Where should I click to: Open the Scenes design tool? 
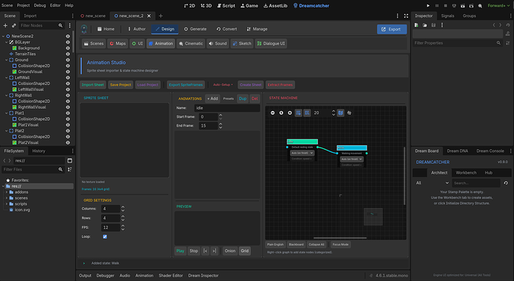pyautogui.click(x=94, y=43)
